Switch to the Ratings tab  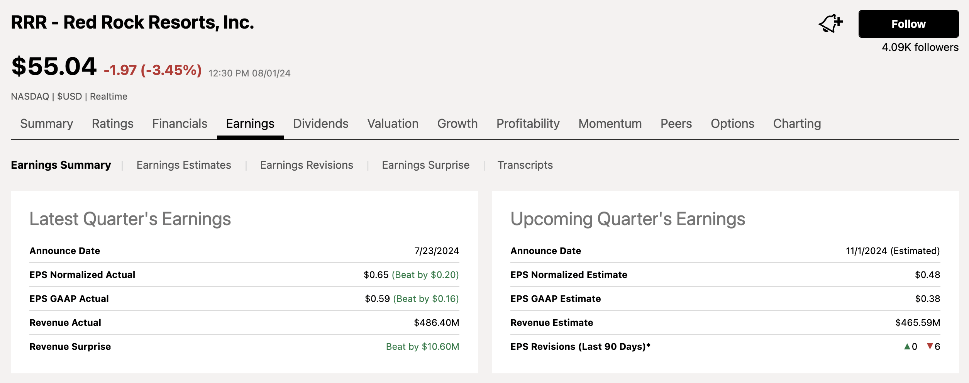(112, 124)
